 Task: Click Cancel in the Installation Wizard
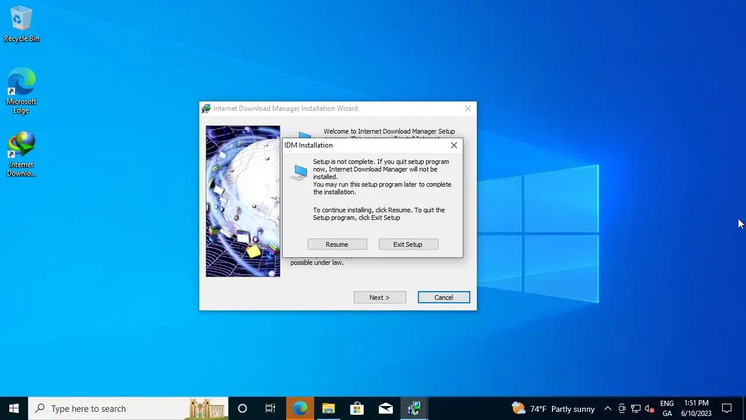click(444, 297)
